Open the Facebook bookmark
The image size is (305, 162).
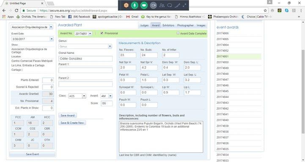pyautogui.click(x=79, y=17)
